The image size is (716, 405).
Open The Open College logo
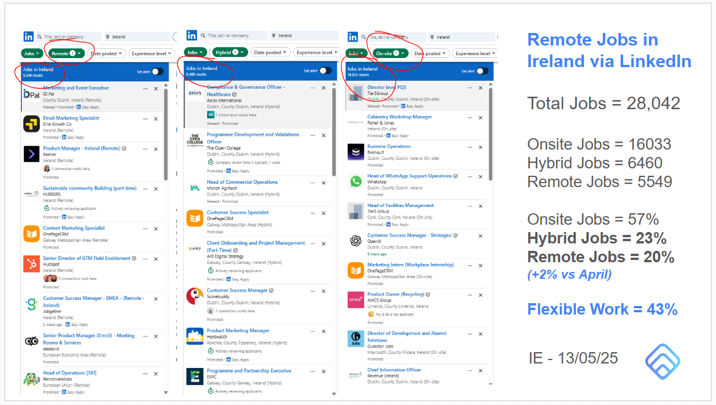(195, 140)
